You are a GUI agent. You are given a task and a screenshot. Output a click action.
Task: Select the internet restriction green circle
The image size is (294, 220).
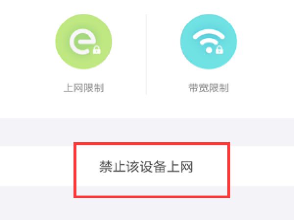click(x=83, y=42)
